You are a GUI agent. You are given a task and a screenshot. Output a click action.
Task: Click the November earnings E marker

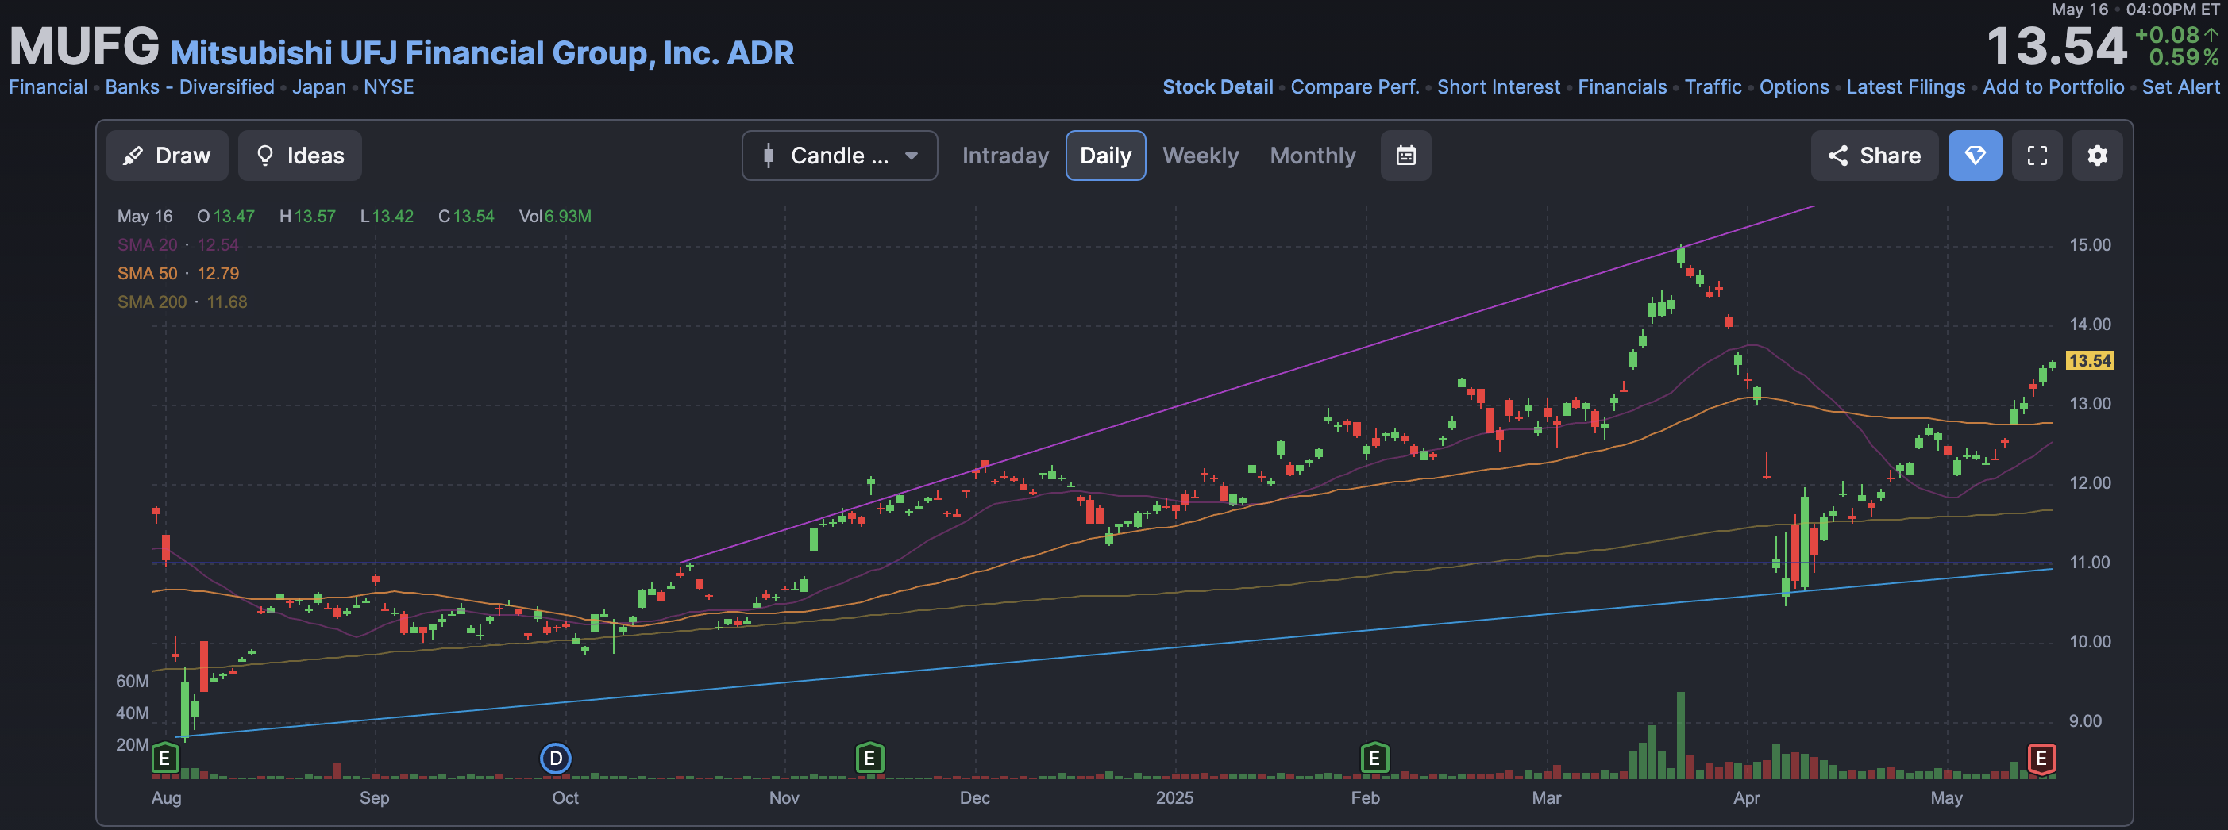(869, 759)
